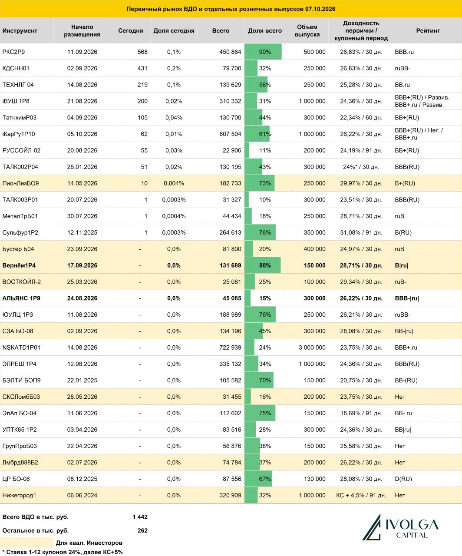The width and height of the screenshot is (462, 556).
Task: Click the Инструмент column header
Action: (20, 31)
